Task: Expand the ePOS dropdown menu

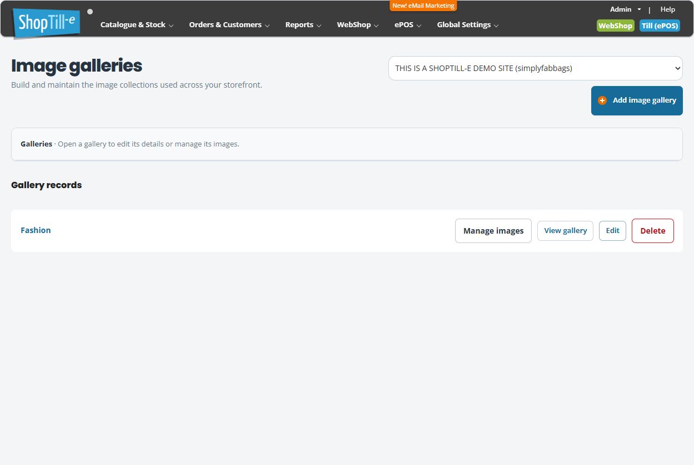Action: (408, 25)
